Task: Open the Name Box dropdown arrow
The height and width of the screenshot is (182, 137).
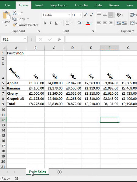Action: coord(25,39)
